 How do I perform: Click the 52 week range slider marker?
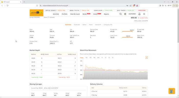(x=131, y=31)
